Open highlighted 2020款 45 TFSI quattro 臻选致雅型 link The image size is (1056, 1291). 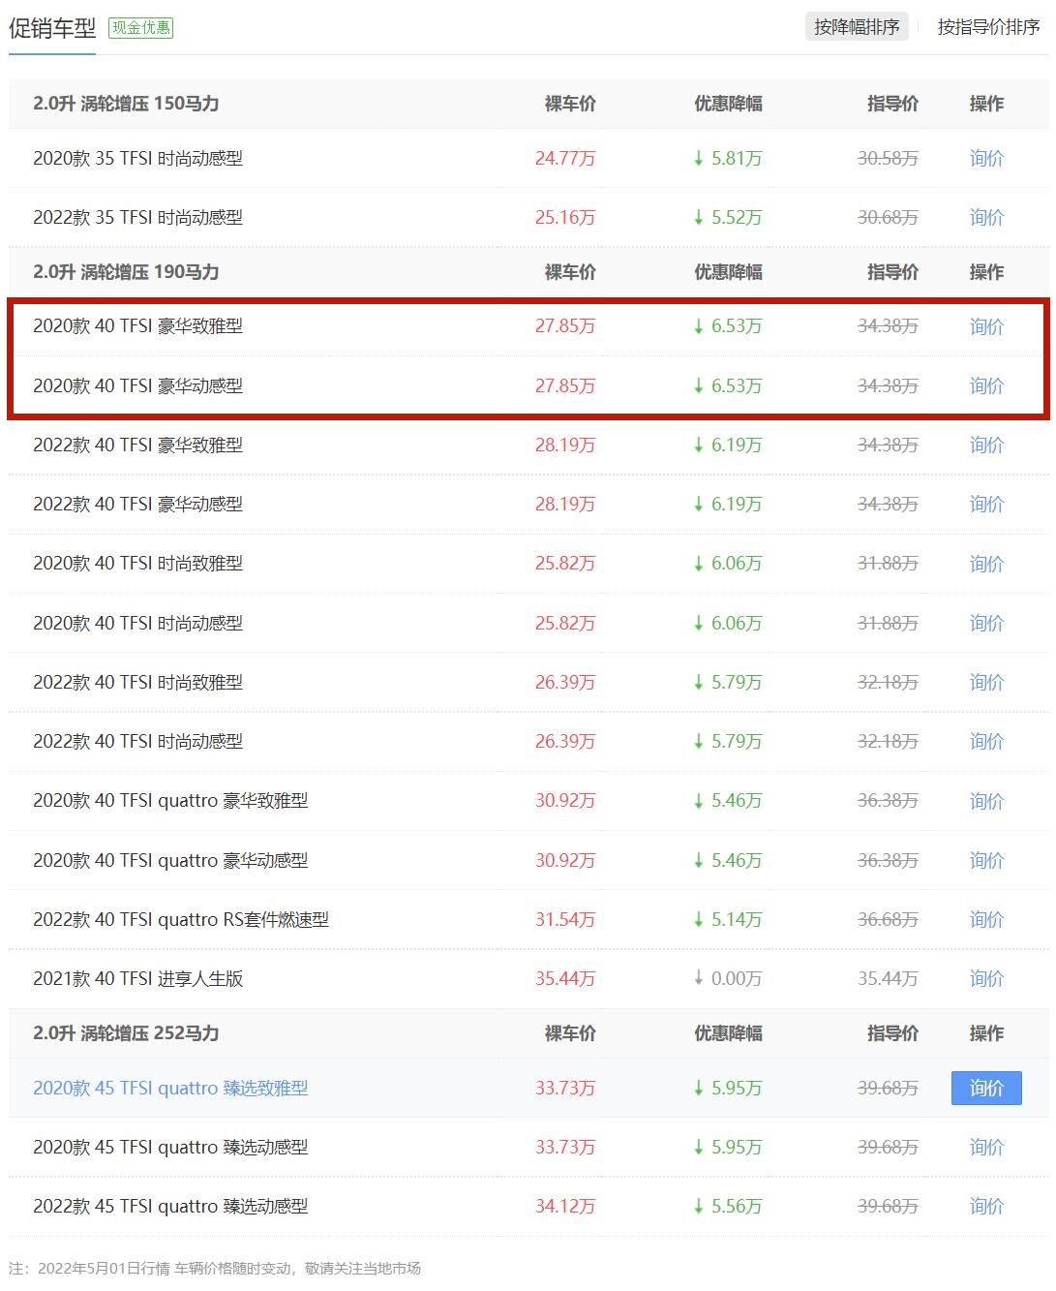click(x=170, y=1089)
